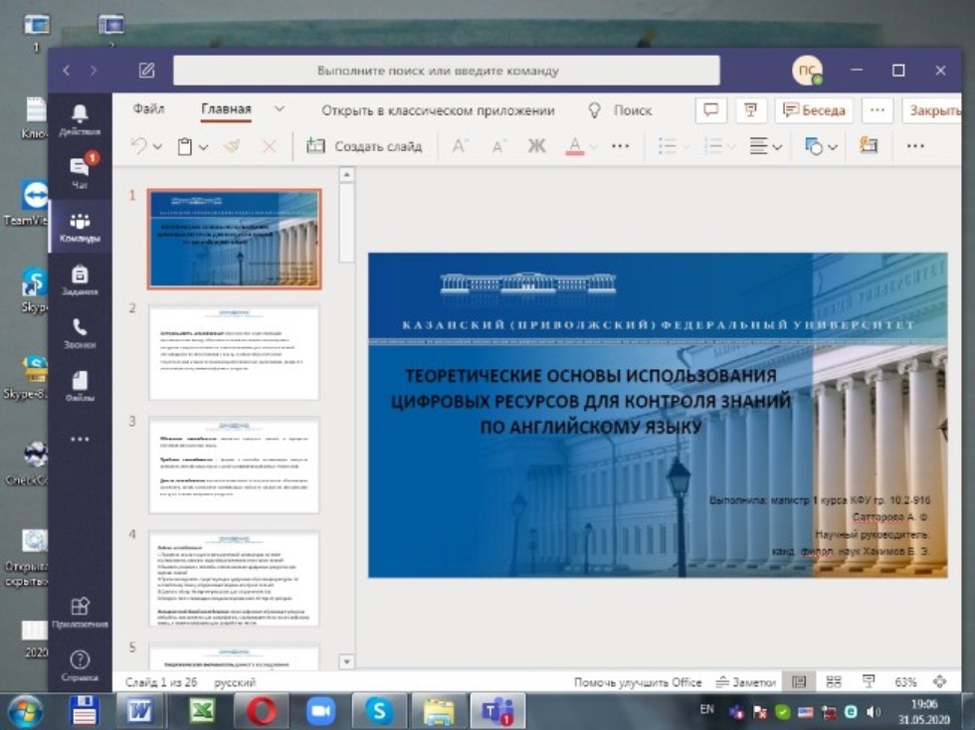Switch to the Файл tab

pyautogui.click(x=149, y=110)
